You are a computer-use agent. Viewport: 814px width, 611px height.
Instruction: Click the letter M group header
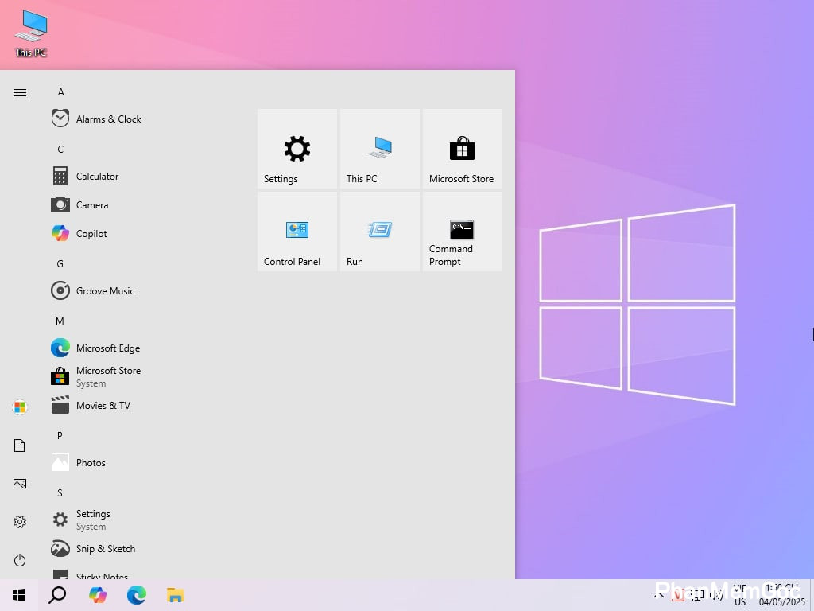click(60, 321)
